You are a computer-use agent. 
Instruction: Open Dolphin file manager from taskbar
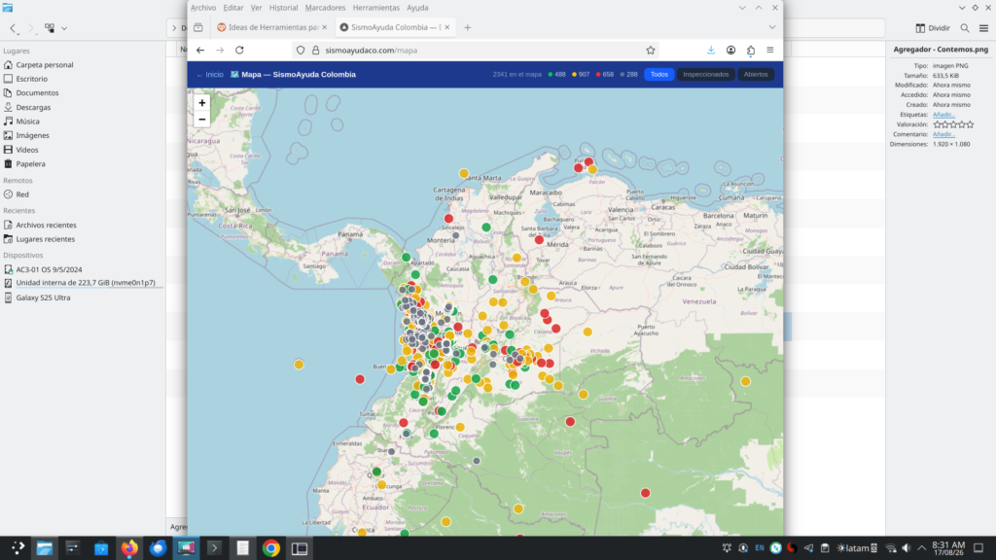44,548
